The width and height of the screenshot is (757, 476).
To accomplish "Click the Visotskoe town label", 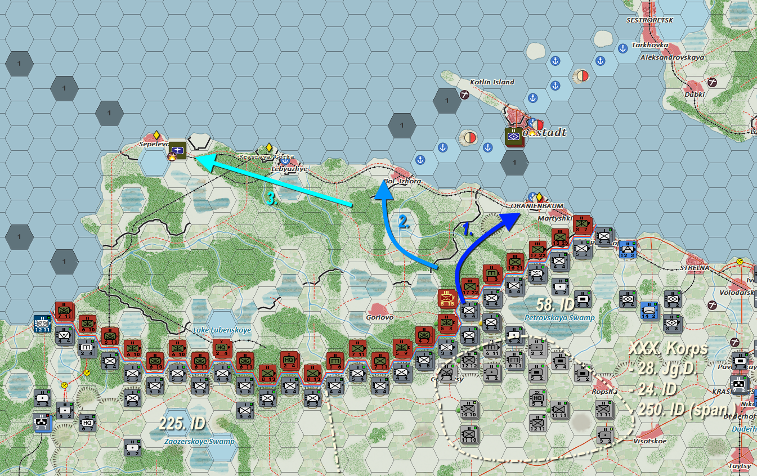I will tap(650, 441).
